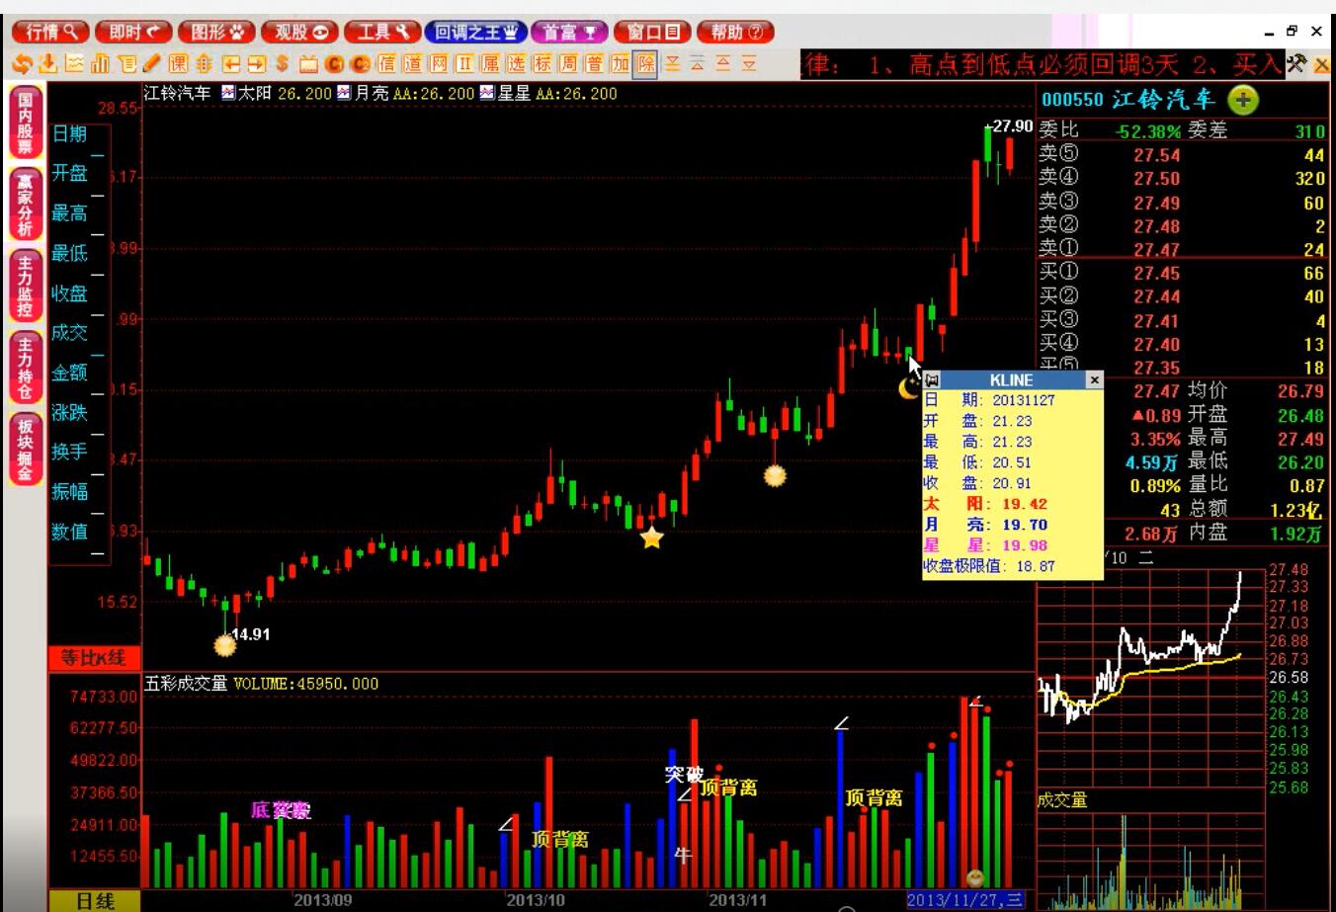Click the 普 toolbar icon
Viewport: 1336px width, 912px height.
coord(594,64)
